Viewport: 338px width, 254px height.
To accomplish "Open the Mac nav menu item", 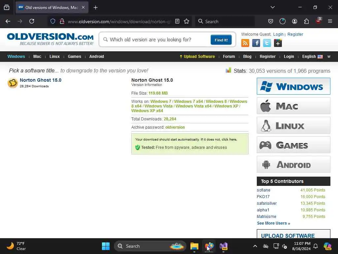I will point(37,57).
